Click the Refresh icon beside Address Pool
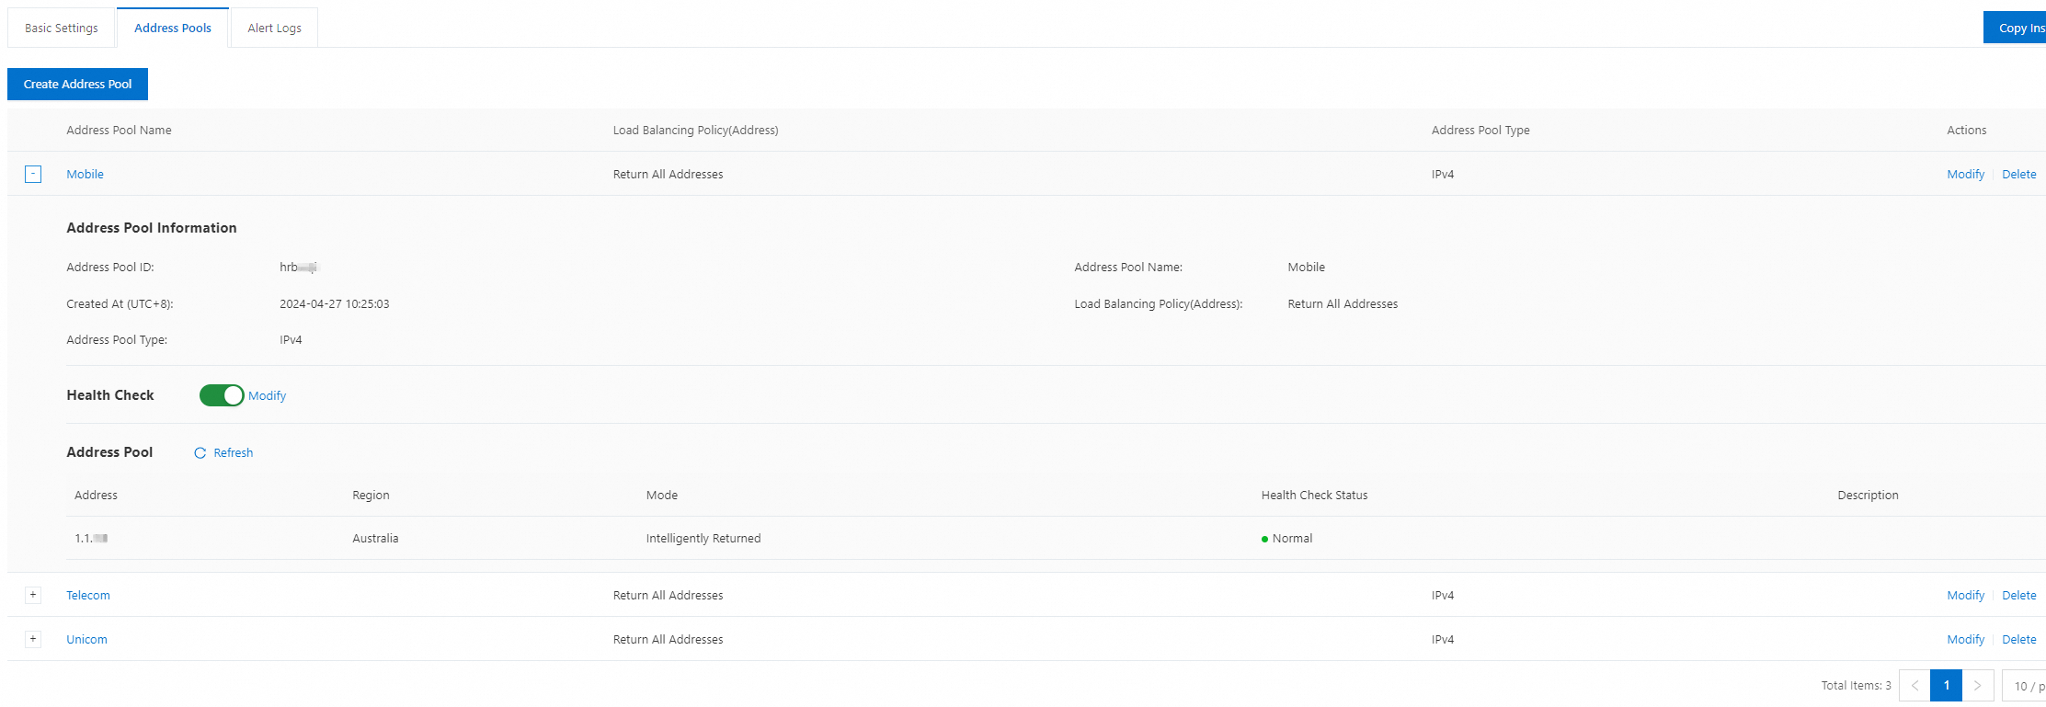2046x707 pixels. [x=200, y=452]
